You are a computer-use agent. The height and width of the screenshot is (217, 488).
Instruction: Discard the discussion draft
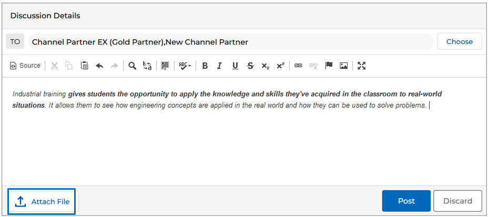pos(457,201)
